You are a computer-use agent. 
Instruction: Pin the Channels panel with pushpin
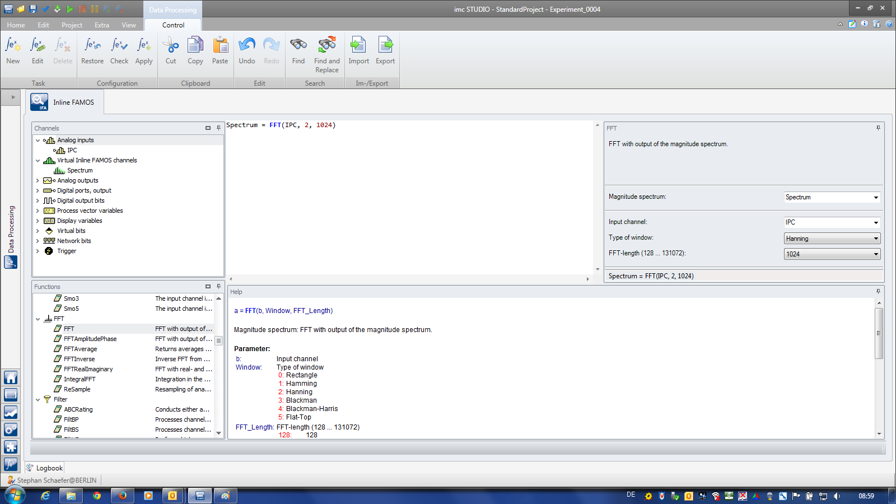coord(218,128)
